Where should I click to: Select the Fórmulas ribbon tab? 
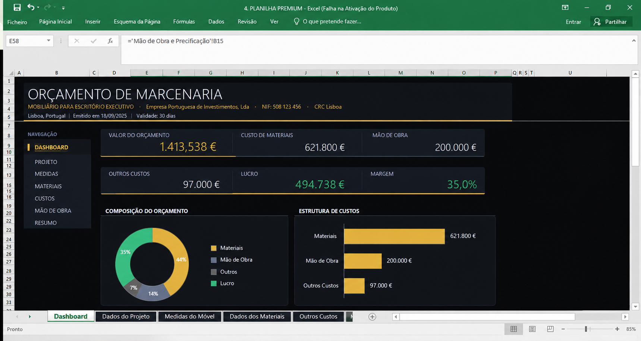184,22
